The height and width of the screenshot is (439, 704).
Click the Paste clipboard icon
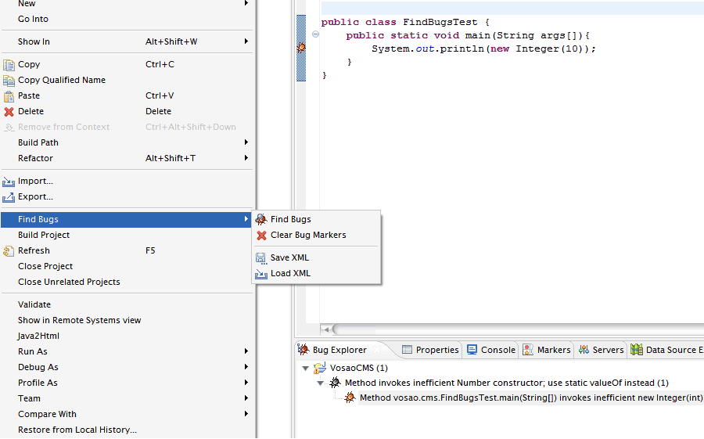click(9, 95)
